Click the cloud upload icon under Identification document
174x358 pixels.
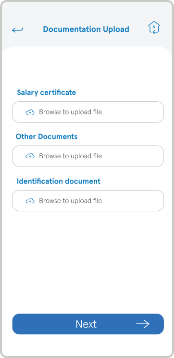click(30, 201)
